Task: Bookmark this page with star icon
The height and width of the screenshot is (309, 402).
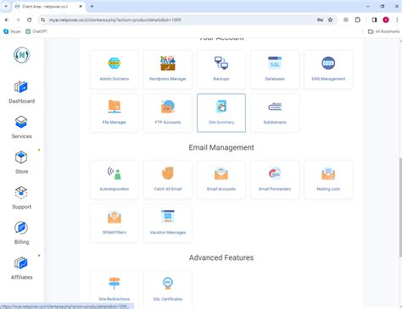Action: click(330, 19)
